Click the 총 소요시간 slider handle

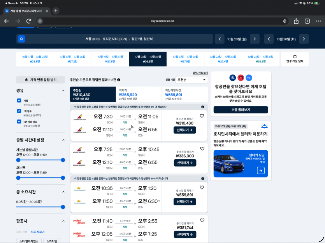(63, 207)
